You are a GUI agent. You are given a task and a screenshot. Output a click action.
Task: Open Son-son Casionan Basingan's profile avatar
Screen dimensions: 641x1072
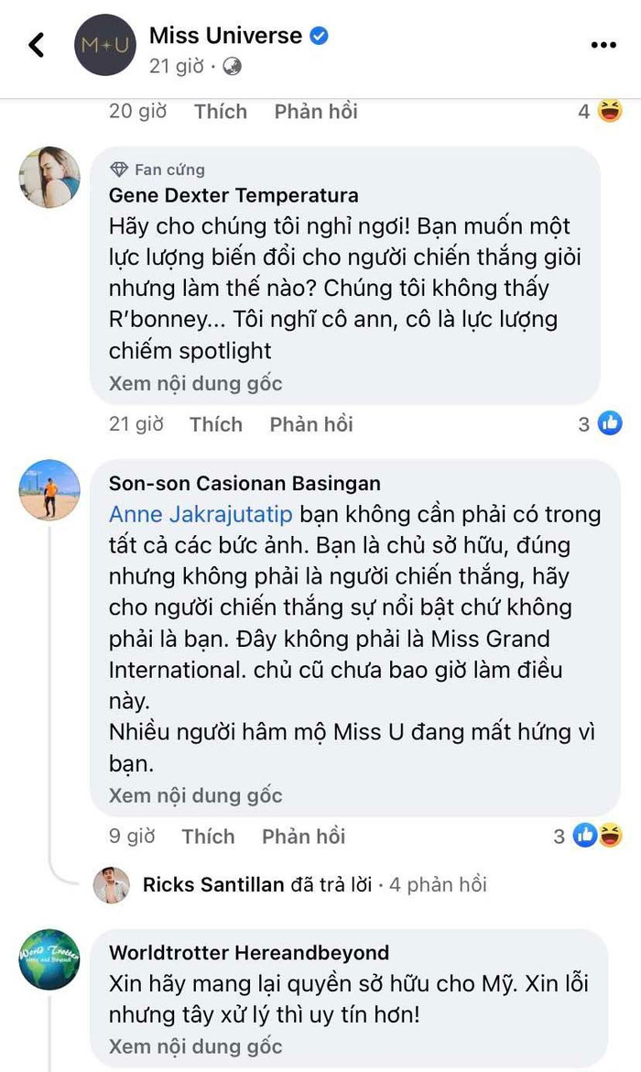pyautogui.click(x=49, y=490)
